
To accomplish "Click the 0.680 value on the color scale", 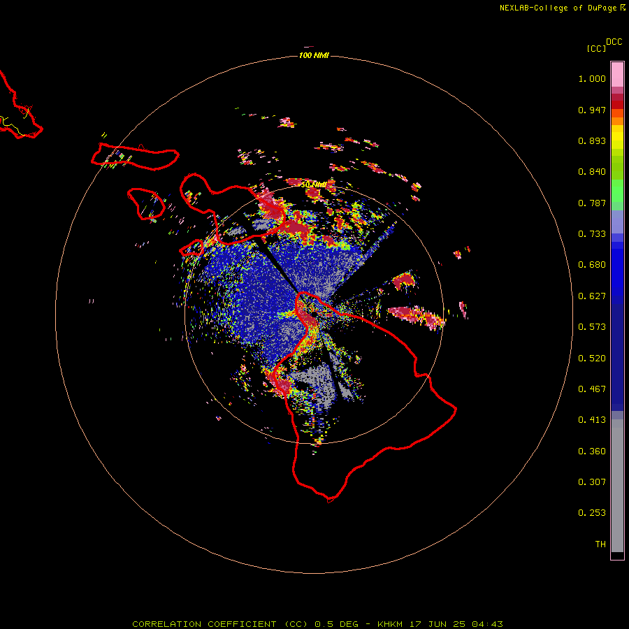I will pos(592,265).
